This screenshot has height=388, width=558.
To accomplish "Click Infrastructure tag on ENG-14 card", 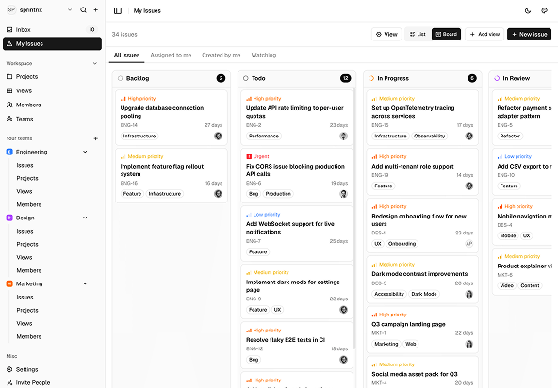I will pos(139,136).
